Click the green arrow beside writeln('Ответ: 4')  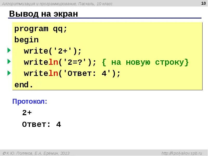(9, 73)
